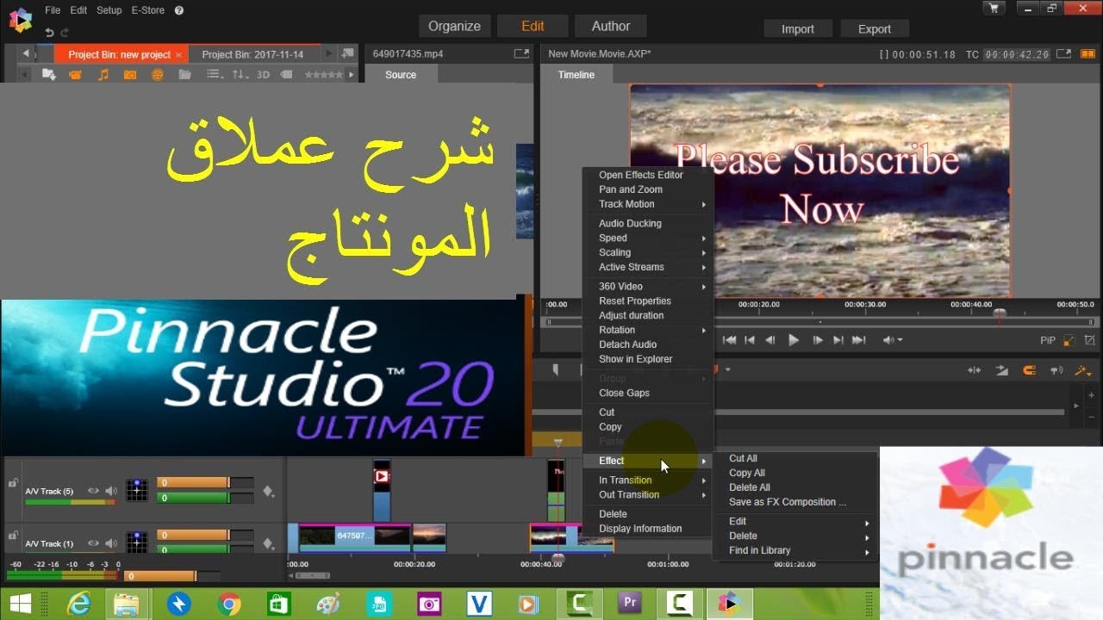Image resolution: width=1103 pixels, height=620 pixels.
Task: Click the Export button
Action: click(874, 28)
